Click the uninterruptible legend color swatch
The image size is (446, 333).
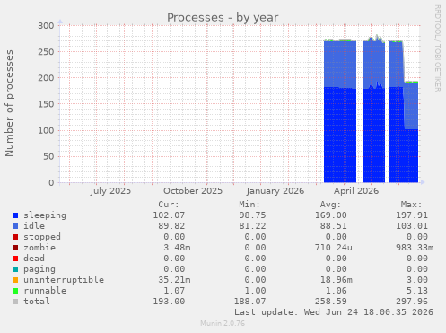15,280
